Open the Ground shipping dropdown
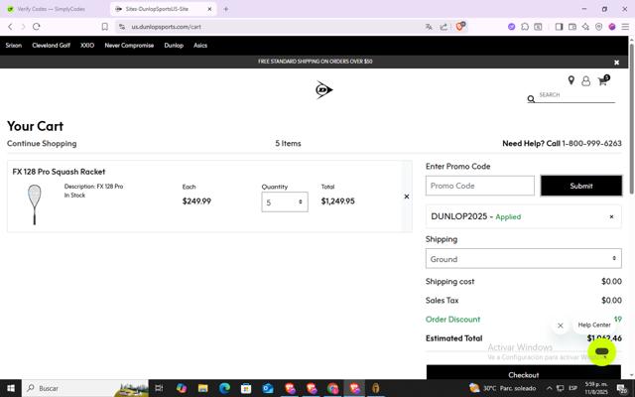Screen dimensions: 635x397 click(x=523, y=258)
